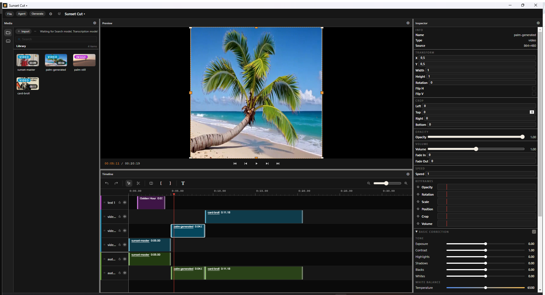The height and width of the screenshot is (295, 545).
Task: Mute the audio track with card-broll clip
Action: tap(125, 273)
